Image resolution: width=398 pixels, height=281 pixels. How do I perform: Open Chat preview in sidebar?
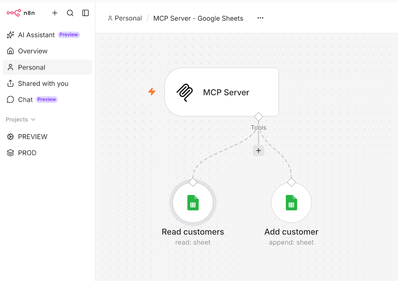[x=47, y=100]
